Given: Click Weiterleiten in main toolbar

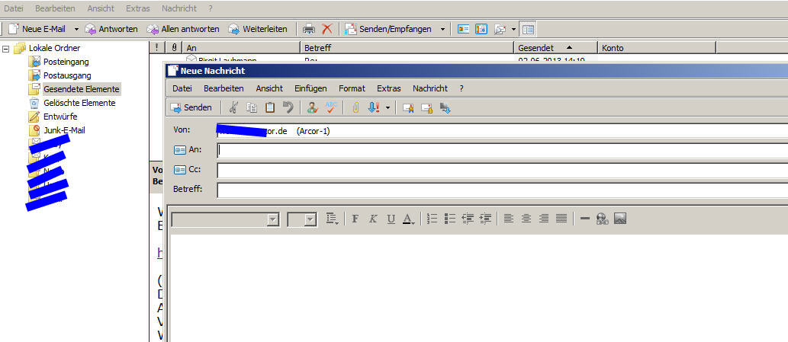Looking at the screenshot, I should 258,29.
